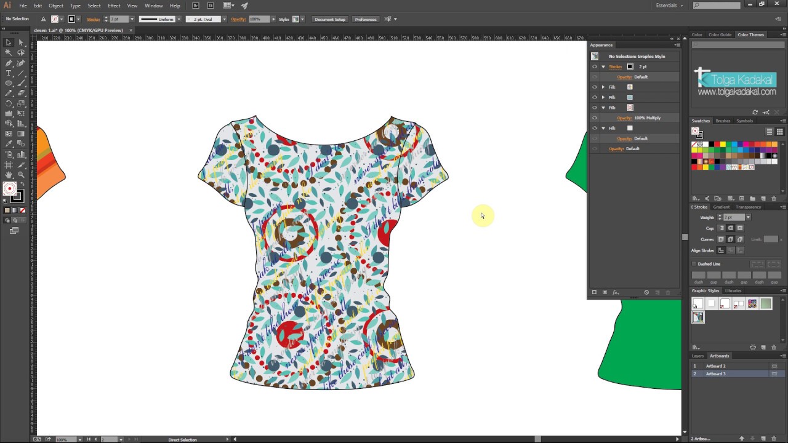Select the yellow swatch in Swatches top row
Image resolution: width=788 pixels, height=443 pixels.
(722, 144)
